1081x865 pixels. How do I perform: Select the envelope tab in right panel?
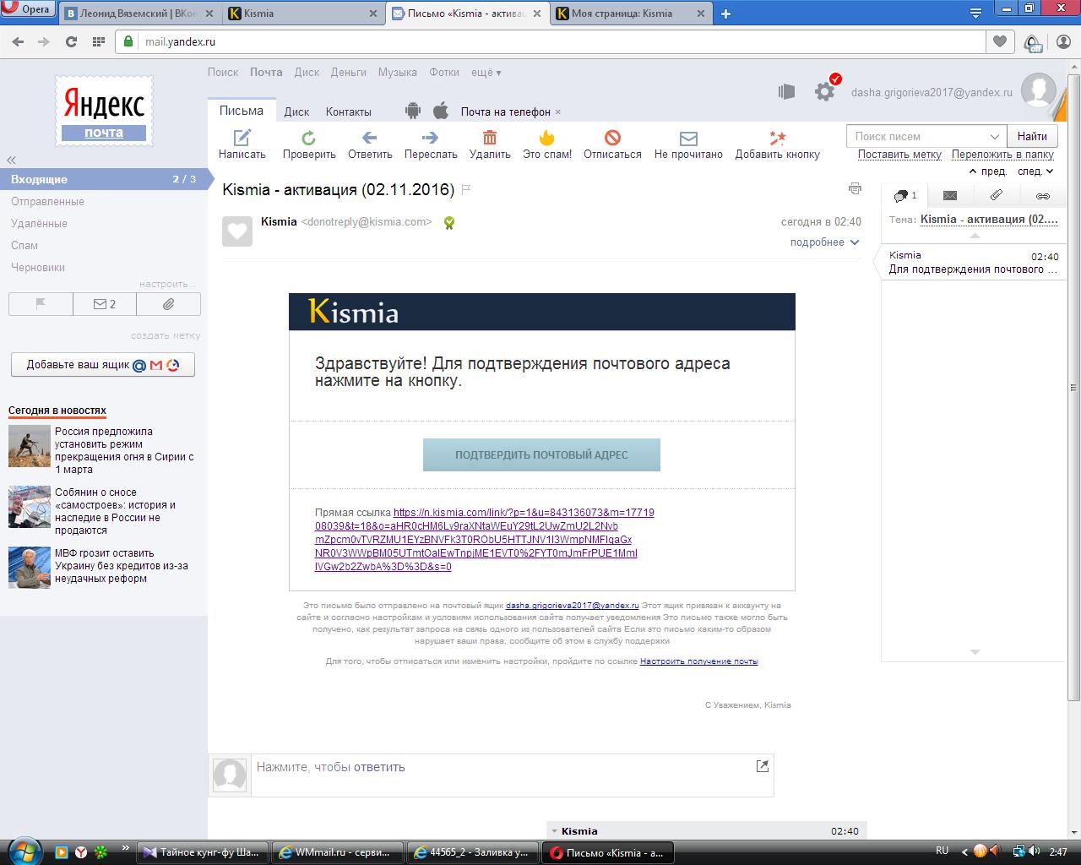[x=950, y=196]
